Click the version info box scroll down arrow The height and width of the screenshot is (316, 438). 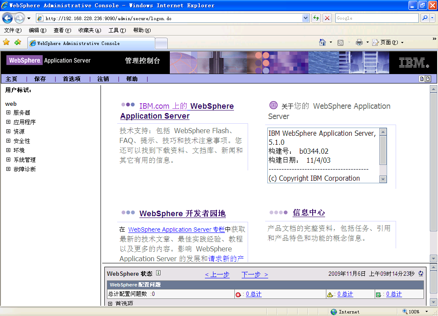pyautogui.click(x=383, y=179)
